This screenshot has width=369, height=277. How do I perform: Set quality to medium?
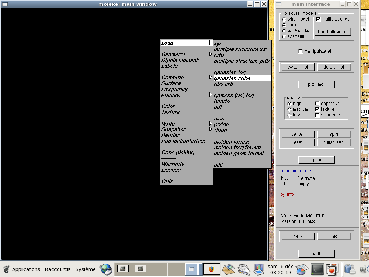pyautogui.click(x=289, y=110)
